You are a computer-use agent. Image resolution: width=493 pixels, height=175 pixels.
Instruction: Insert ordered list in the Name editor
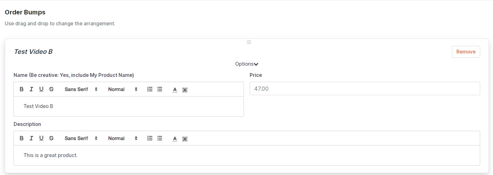[150, 89]
